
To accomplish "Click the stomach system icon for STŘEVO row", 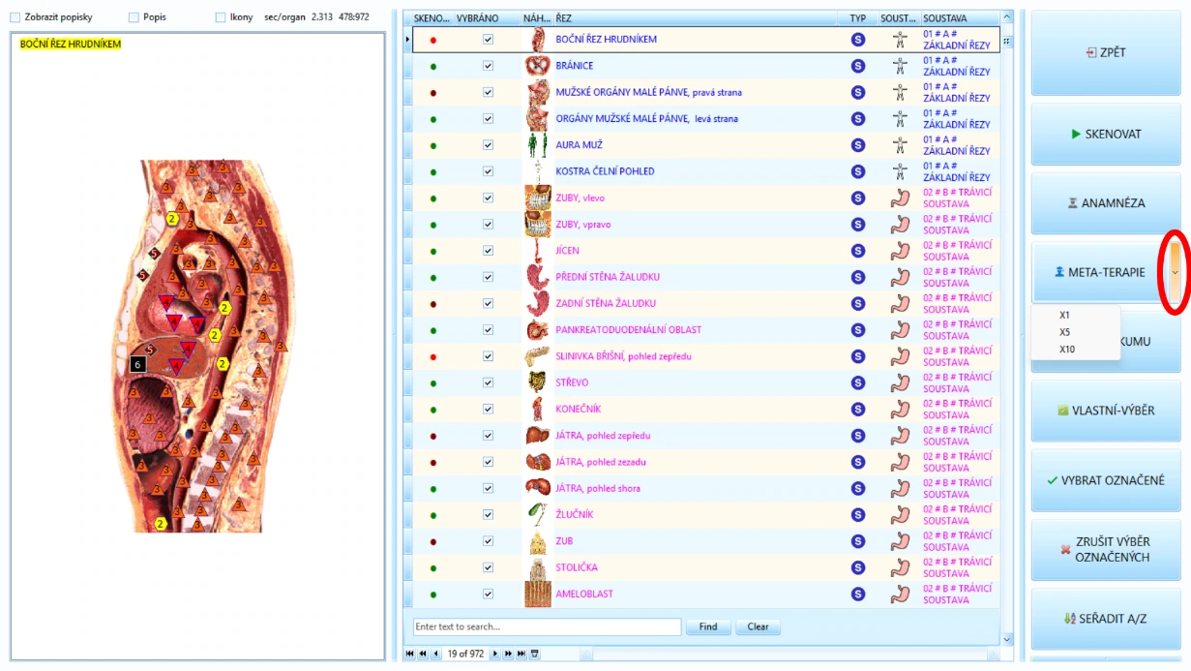I will pos(900,382).
